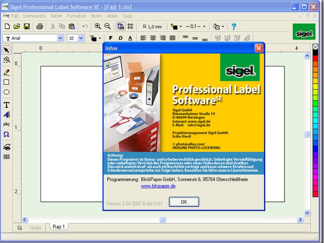324x243 pixels.
Task: Open a file using folder icon
Action: click(17, 26)
